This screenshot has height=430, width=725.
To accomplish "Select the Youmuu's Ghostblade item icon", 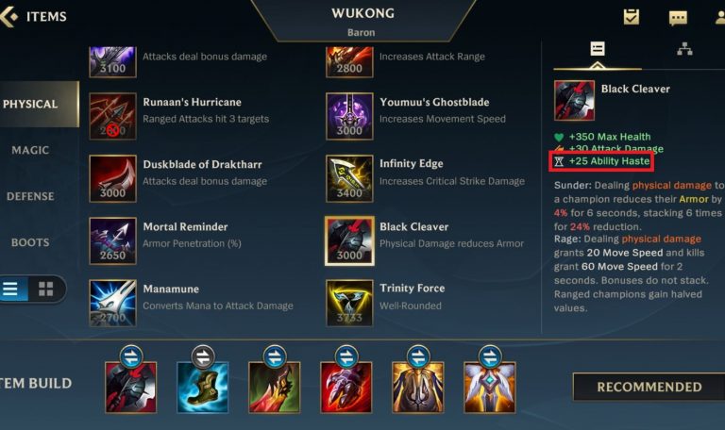I will [x=349, y=116].
